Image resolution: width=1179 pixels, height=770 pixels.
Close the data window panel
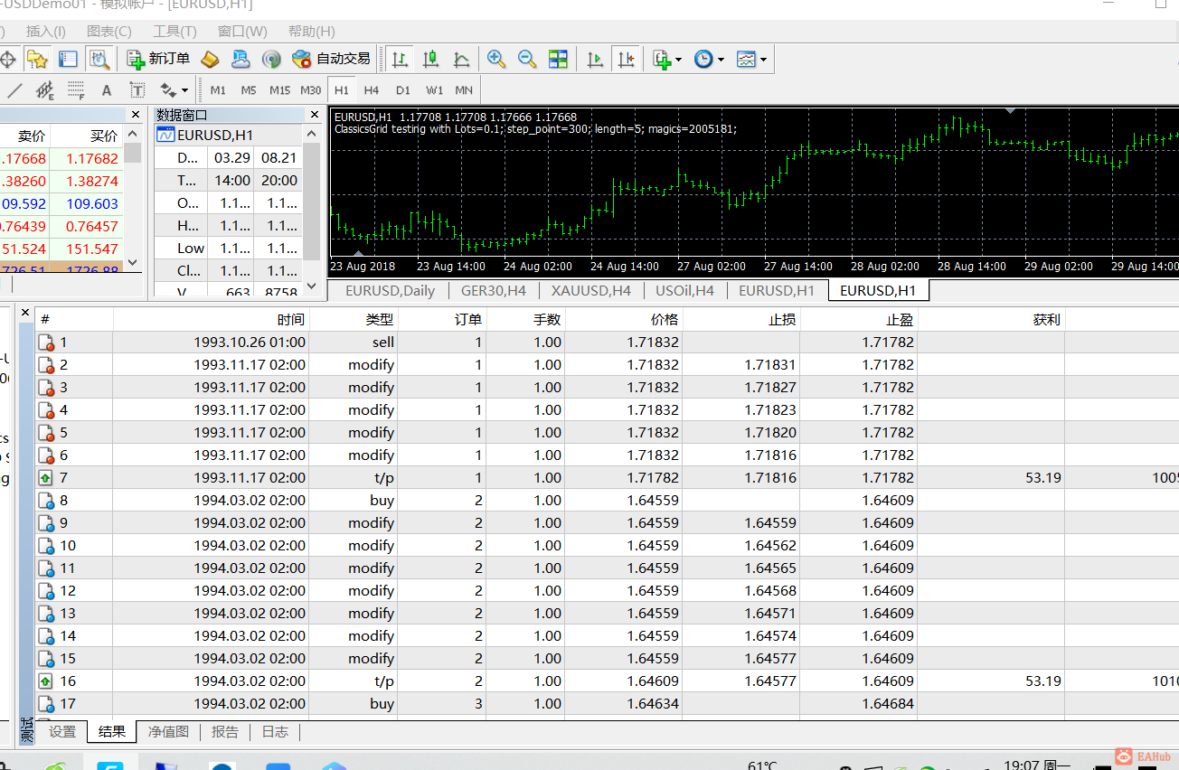coord(315,115)
